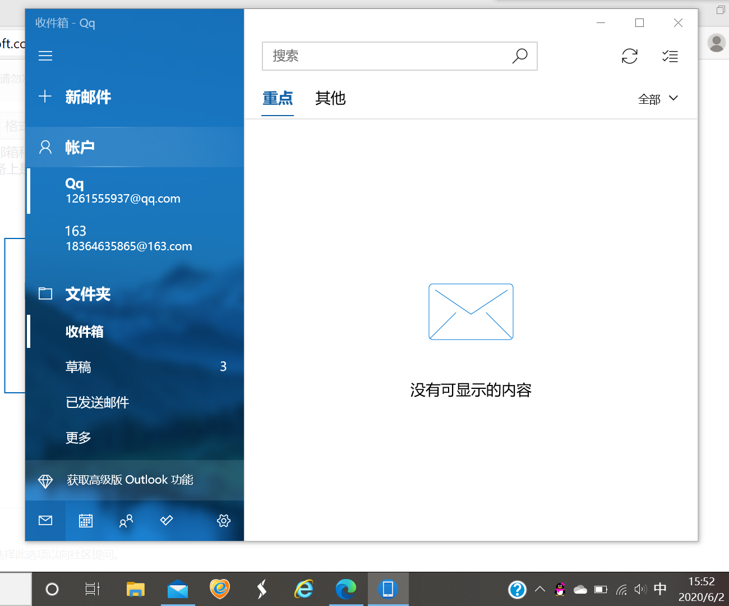
Task: Open the 收件箱 inbox folder
Action: [135, 332]
